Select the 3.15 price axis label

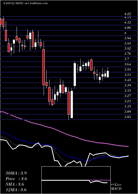click(128, 106)
